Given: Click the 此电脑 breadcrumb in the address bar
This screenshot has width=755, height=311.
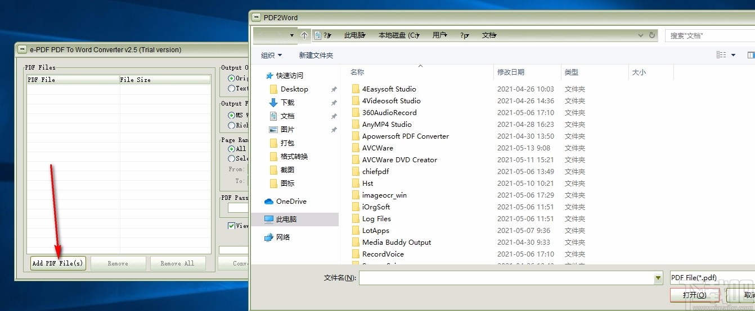Looking at the screenshot, I should tap(354, 35).
